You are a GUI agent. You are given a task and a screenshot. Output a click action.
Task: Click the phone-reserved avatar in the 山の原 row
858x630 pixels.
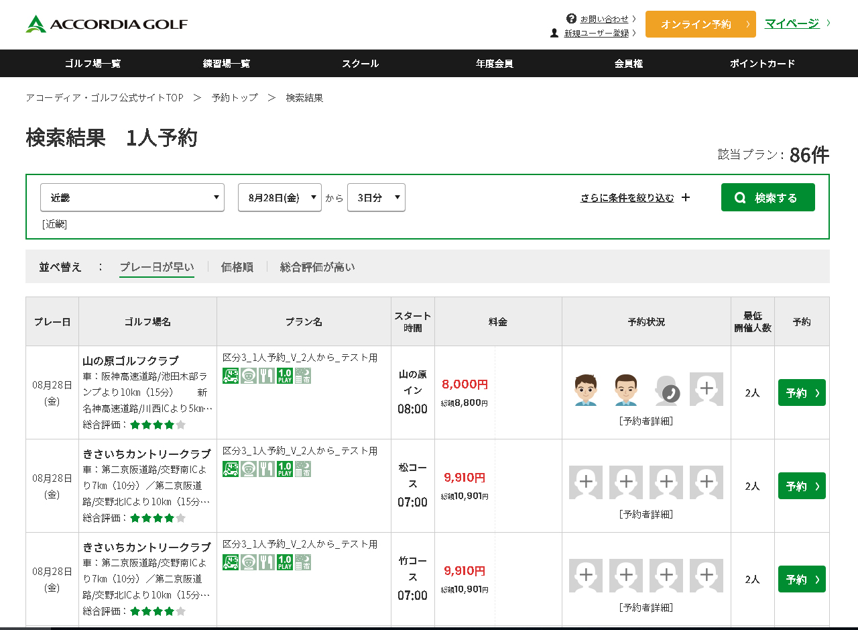point(666,389)
